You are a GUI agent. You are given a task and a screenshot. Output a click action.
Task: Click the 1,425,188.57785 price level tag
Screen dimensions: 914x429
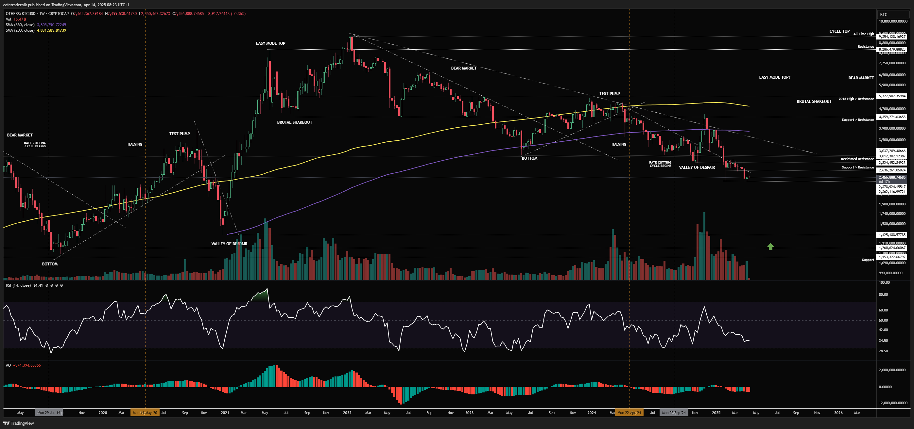pos(892,235)
